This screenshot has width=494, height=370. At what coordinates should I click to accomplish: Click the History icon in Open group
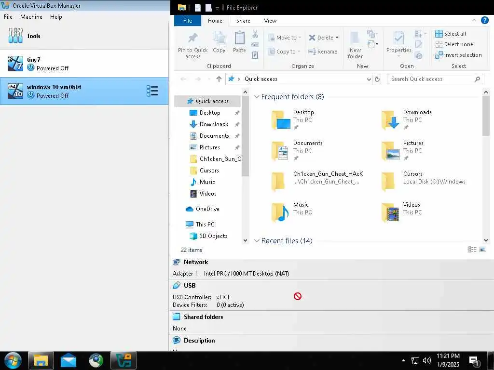(x=419, y=56)
